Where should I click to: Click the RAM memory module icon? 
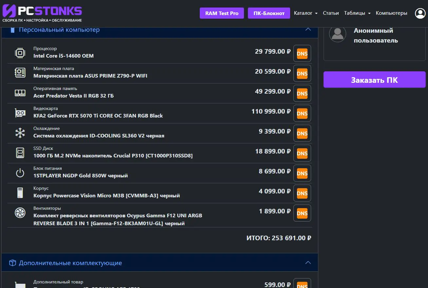point(20,93)
